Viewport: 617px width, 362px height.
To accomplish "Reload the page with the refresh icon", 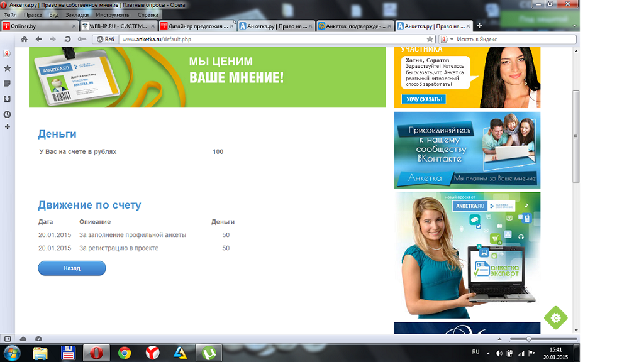I will [67, 40].
